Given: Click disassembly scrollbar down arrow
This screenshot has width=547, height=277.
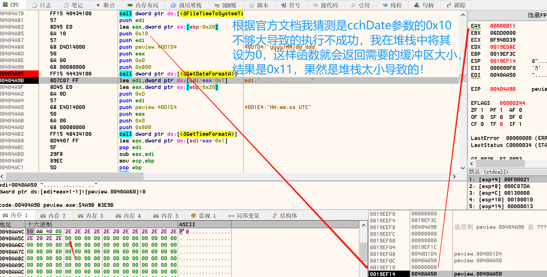Looking at the screenshot, I should (x=463, y=168).
